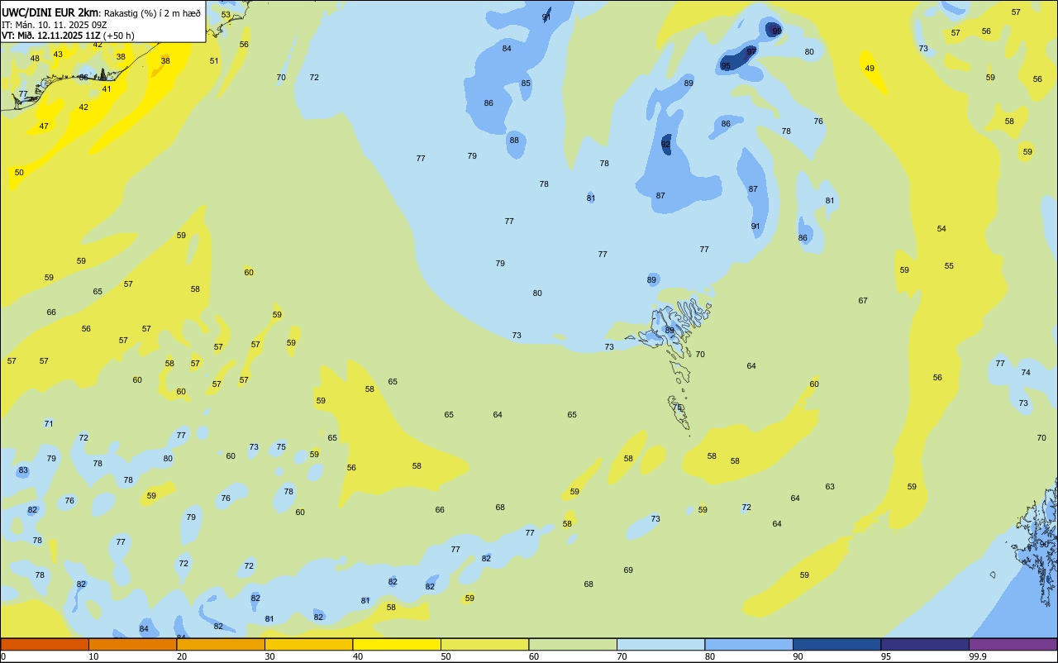
Task: Select the 80–90 medium blue legend segment
Action: click(x=749, y=644)
